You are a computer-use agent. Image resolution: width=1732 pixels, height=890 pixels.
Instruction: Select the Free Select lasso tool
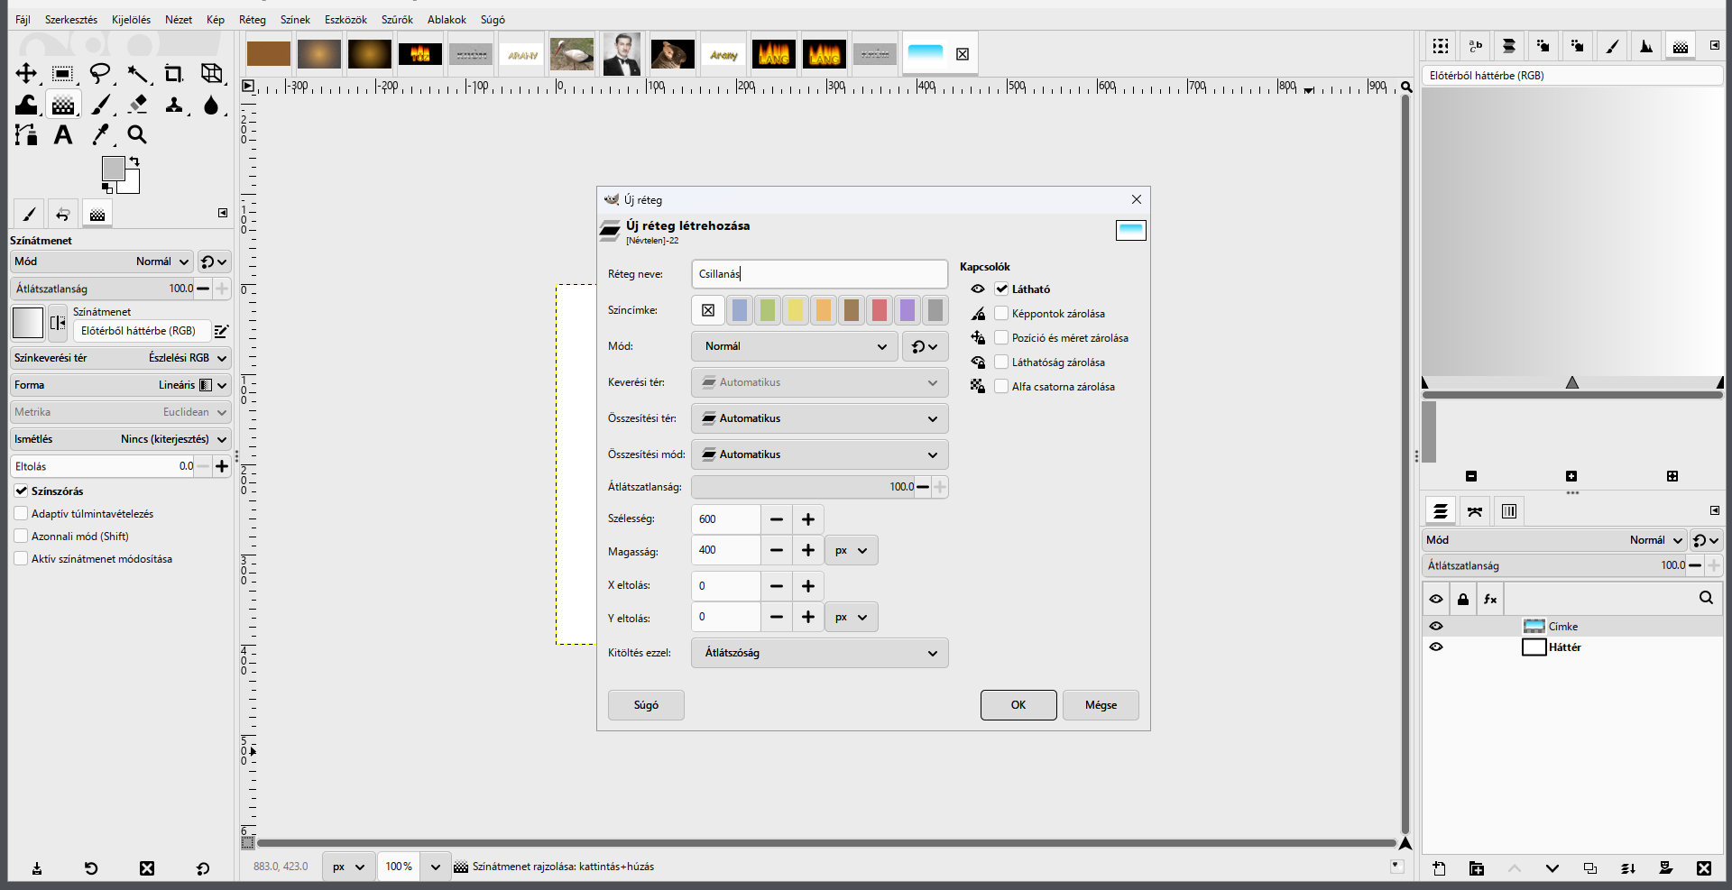coord(100,74)
